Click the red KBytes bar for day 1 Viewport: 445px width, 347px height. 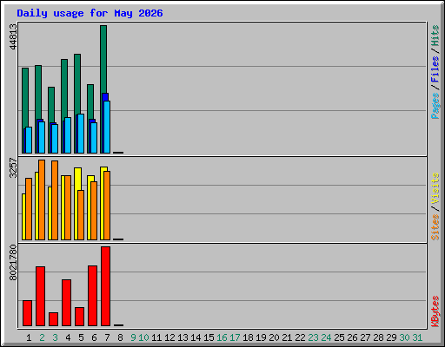[27, 313]
